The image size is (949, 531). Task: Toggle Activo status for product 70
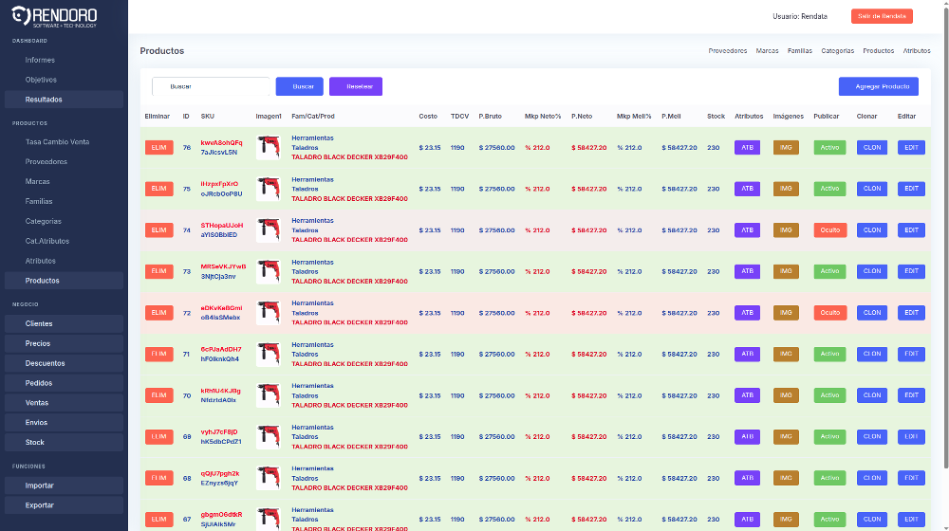coord(829,395)
